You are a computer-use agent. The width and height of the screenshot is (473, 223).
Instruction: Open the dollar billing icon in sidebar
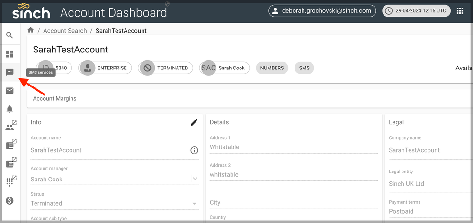coord(9,201)
